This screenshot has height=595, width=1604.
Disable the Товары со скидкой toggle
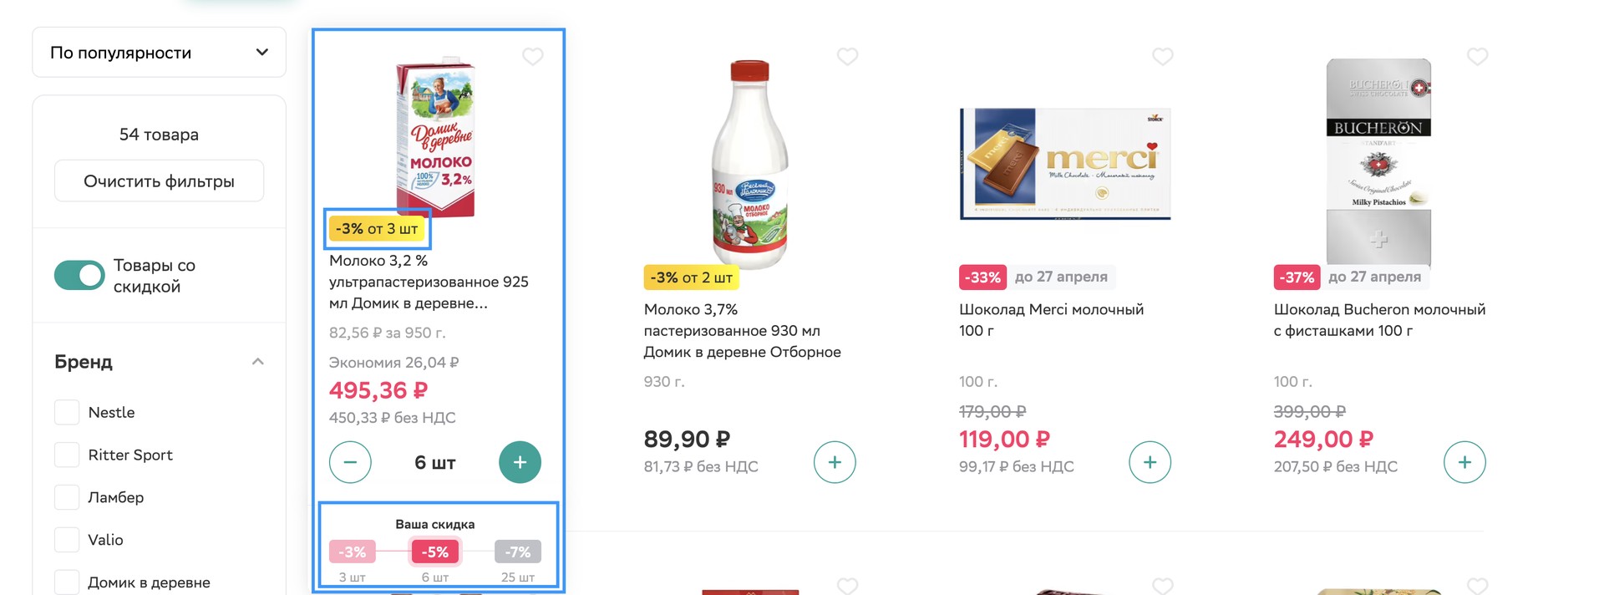tap(79, 275)
